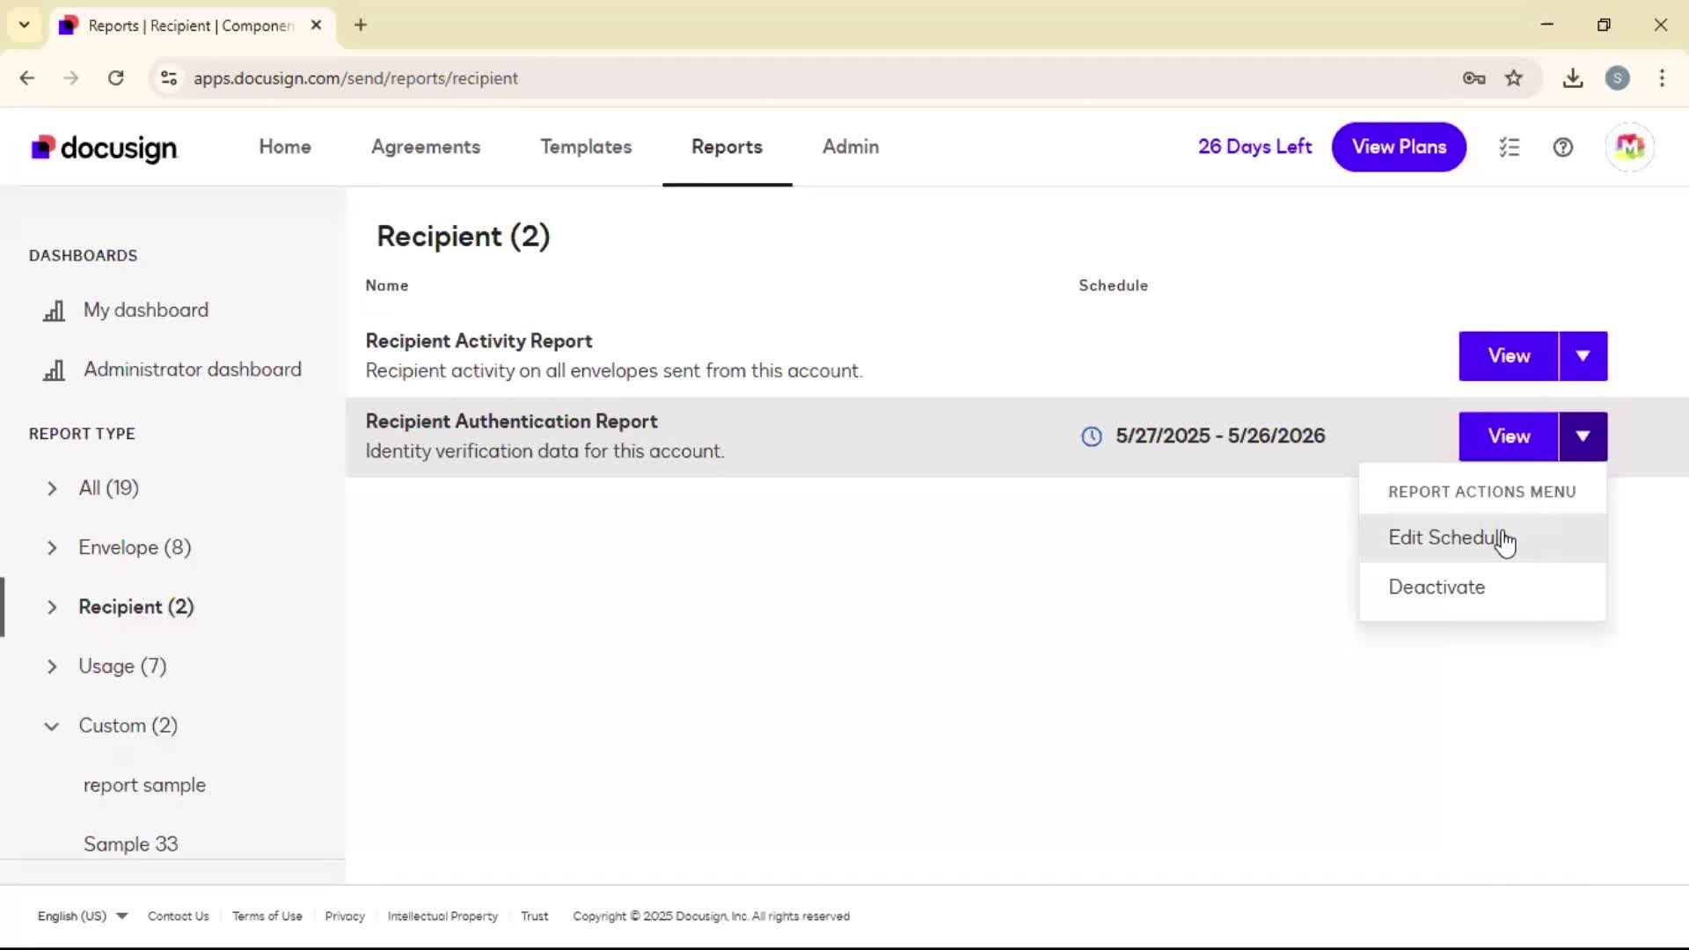Open Trust footer link

click(535, 916)
